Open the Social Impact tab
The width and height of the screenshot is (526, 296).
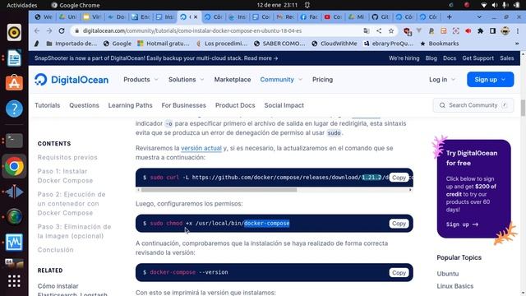pyautogui.click(x=284, y=105)
